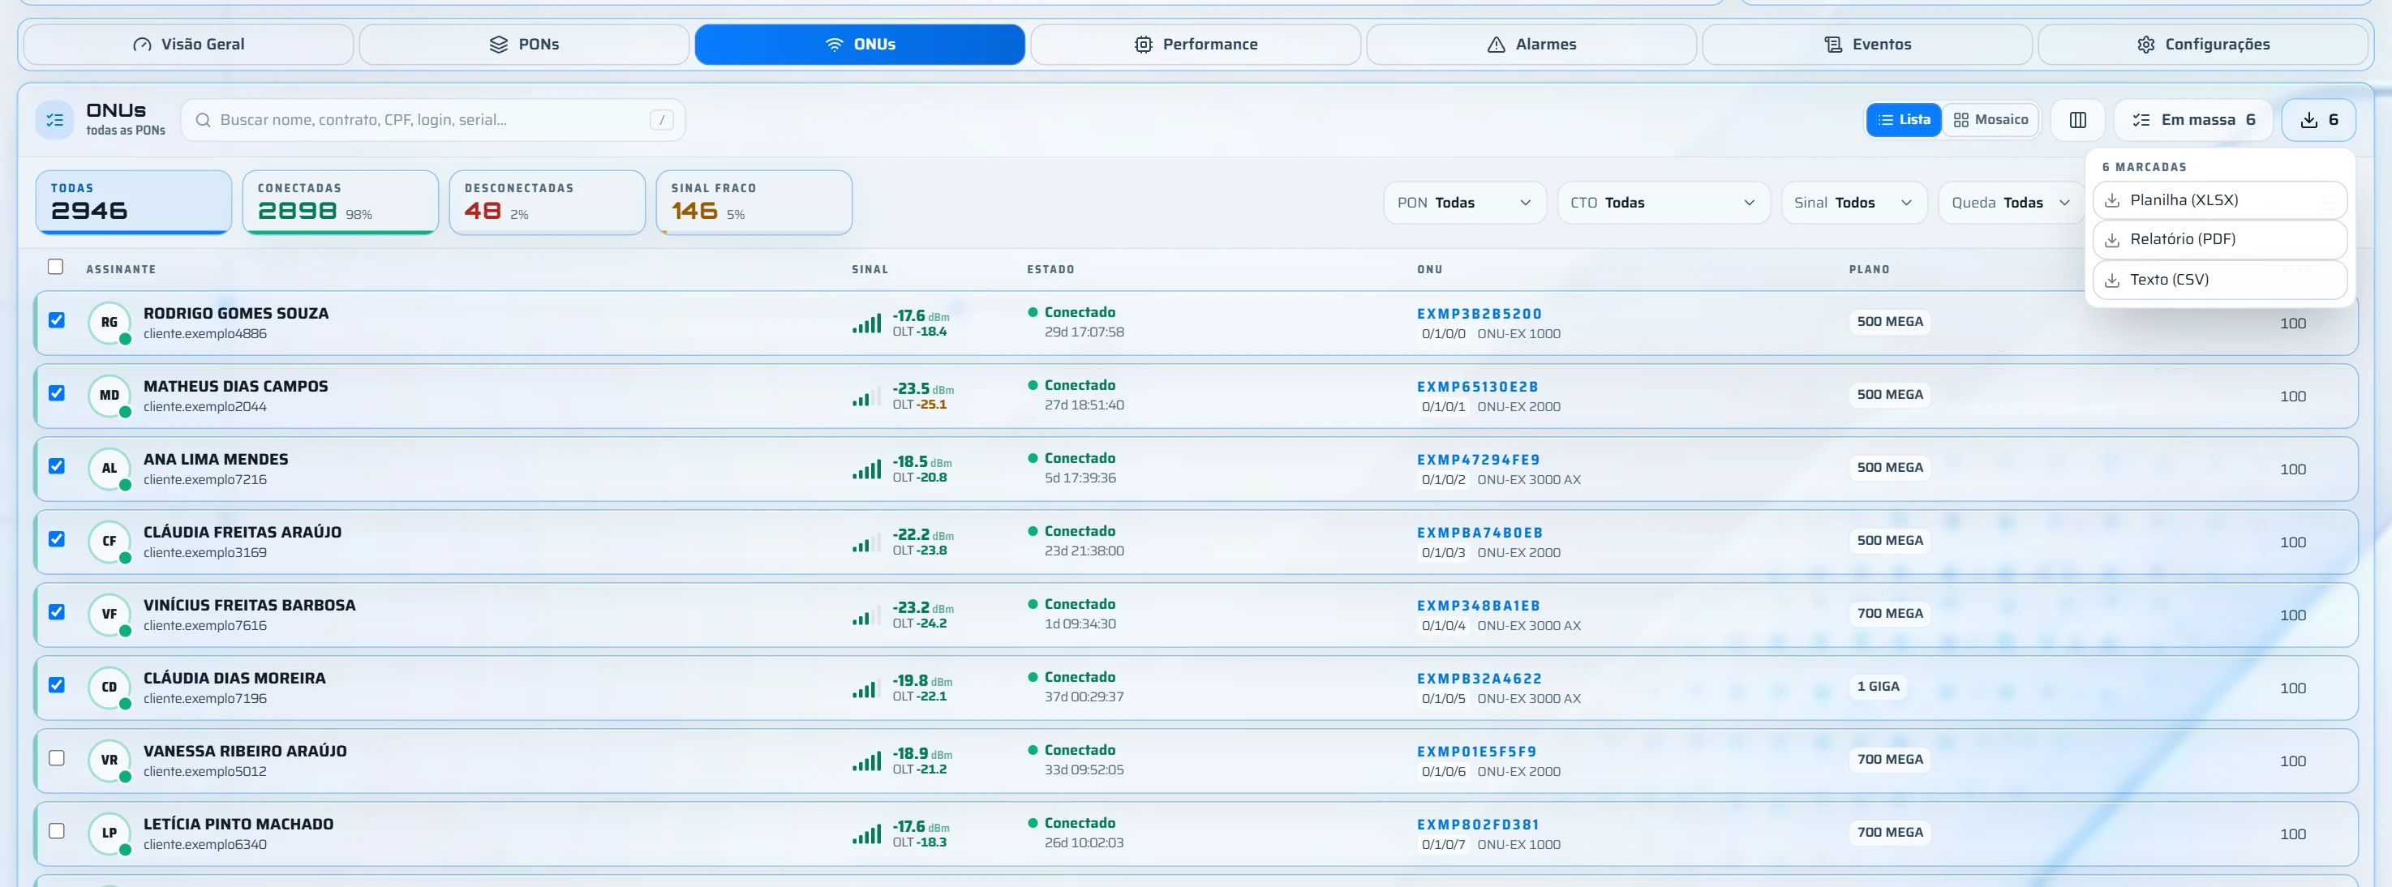The image size is (2392, 887).
Task: Click the slash shortcut badge in search field
Action: (x=661, y=120)
